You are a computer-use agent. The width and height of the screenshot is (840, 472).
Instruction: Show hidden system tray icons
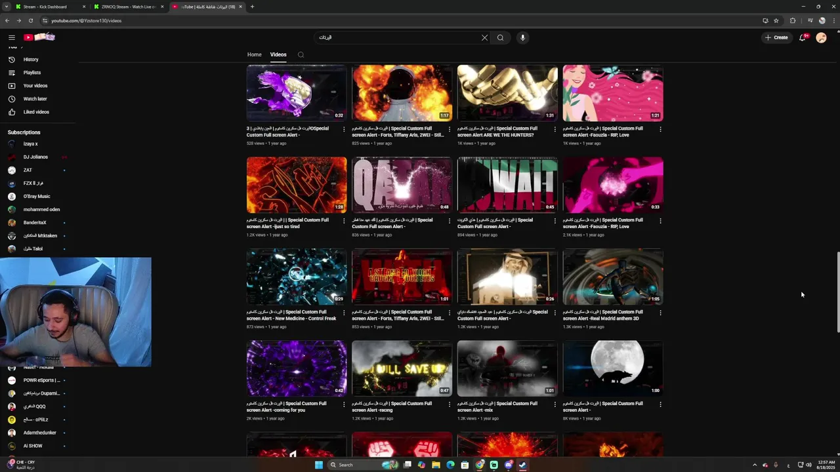[x=754, y=465]
